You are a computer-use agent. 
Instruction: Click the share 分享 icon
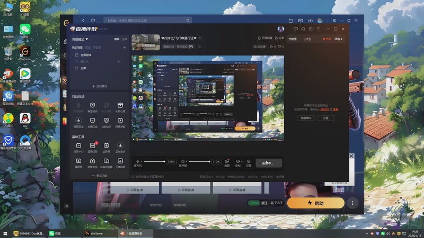tap(279, 38)
